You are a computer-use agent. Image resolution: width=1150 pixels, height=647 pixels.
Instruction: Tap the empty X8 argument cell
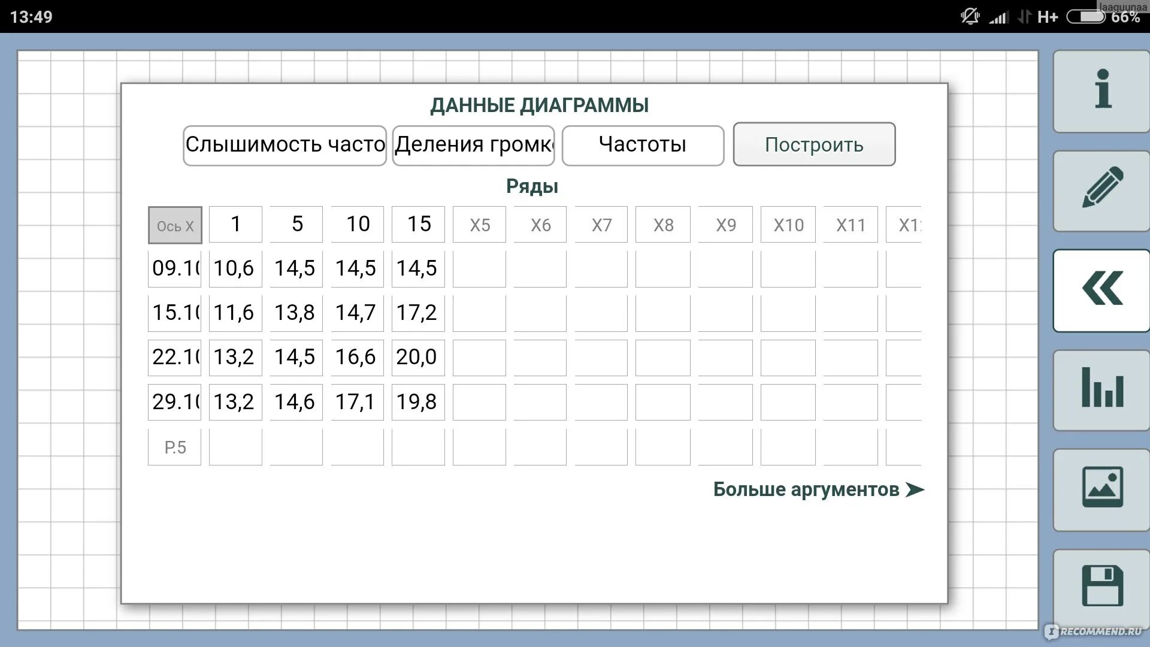[x=663, y=225]
